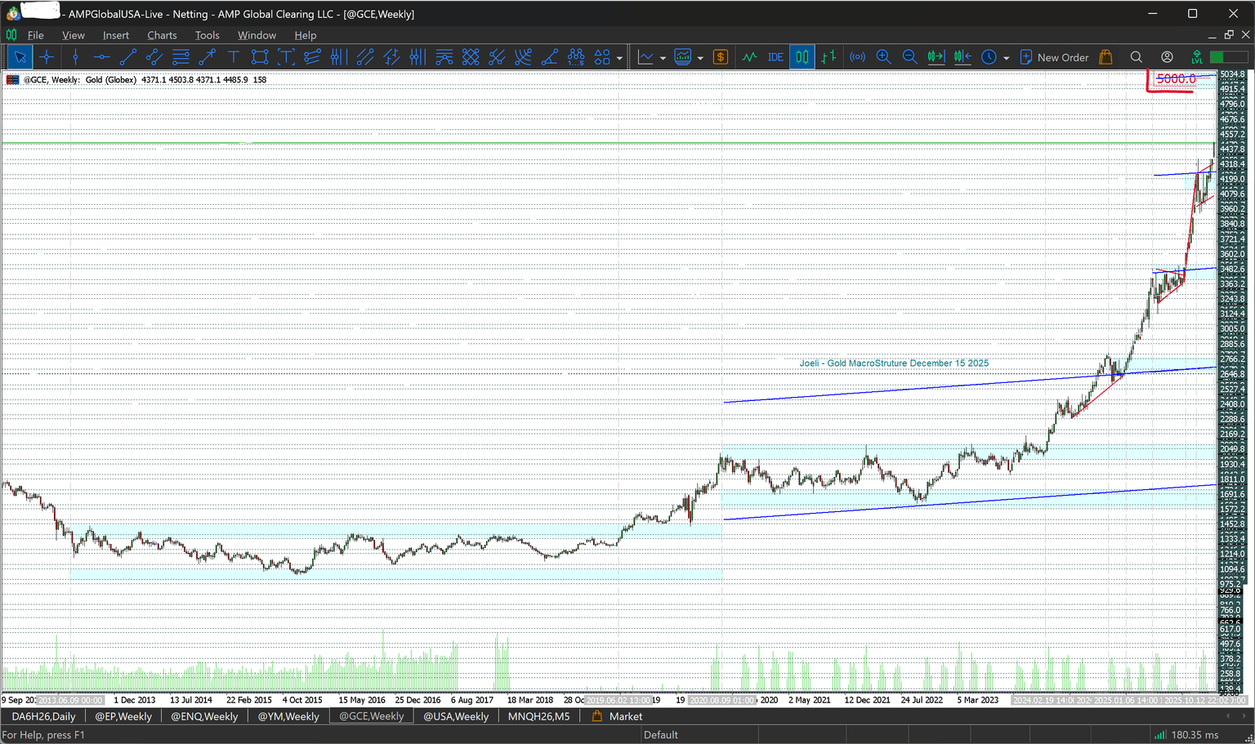This screenshot has width=1255, height=744.
Task: Open the dollar sign trading icon
Action: click(x=720, y=57)
